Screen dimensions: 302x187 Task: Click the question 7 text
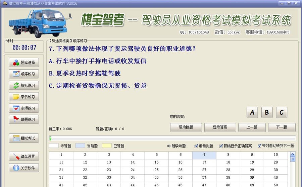(x=122, y=49)
